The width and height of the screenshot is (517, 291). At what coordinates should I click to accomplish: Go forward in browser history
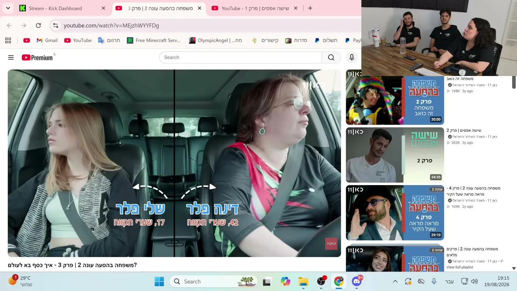click(x=24, y=25)
